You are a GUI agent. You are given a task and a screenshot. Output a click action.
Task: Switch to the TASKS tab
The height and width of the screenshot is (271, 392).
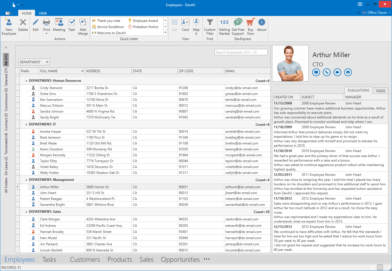click(380, 91)
